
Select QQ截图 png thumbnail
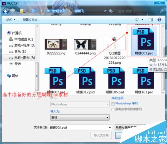coord(115,43)
